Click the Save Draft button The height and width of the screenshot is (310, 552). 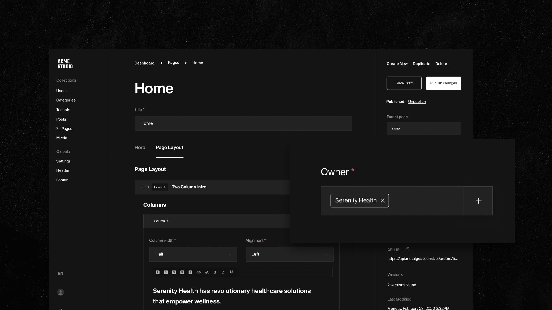coord(404,83)
